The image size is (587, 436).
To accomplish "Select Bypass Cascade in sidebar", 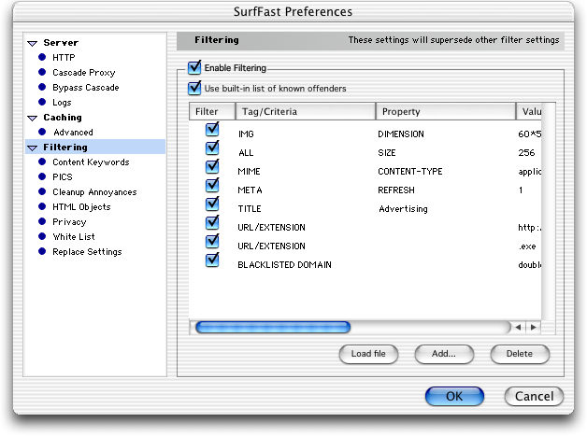I will 86,88.
